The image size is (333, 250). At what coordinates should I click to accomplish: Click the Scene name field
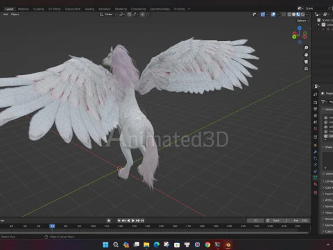(316, 8)
